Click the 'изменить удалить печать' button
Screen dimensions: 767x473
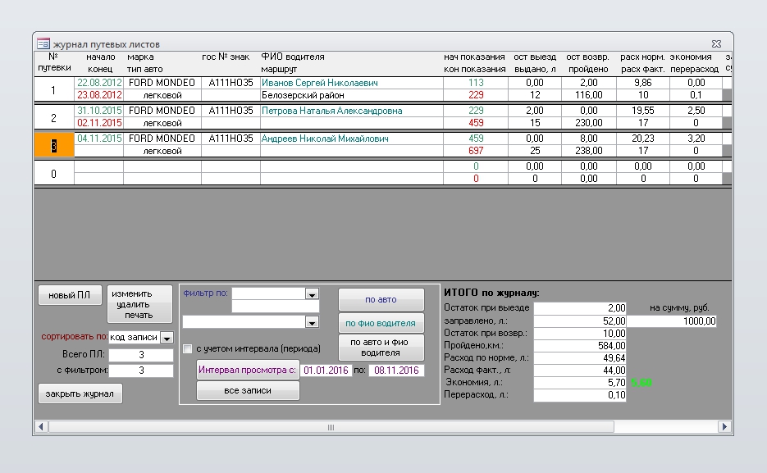coord(139,304)
